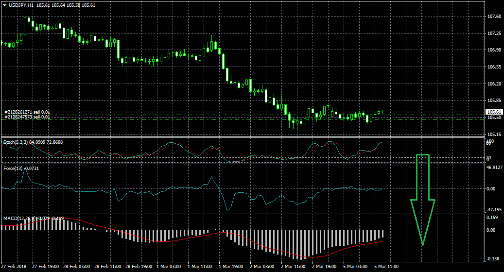The height and width of the screenshot is (272, 504).
Task: Click the Force index -47.155 scale value
Action: click(x=494, y=210)
